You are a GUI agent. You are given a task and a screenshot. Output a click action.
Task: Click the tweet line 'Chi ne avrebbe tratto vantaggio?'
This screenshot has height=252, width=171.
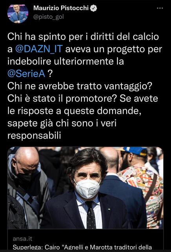80,86
